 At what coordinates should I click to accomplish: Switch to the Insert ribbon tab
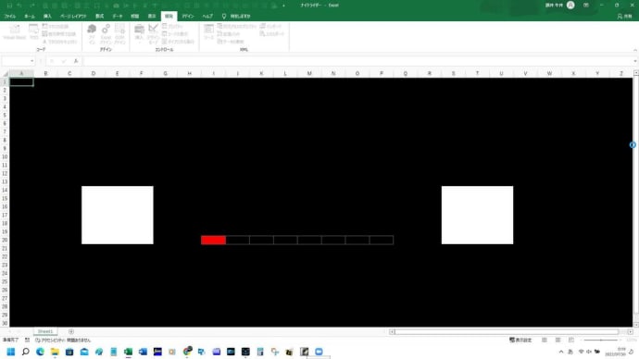(x=47, y=17)
